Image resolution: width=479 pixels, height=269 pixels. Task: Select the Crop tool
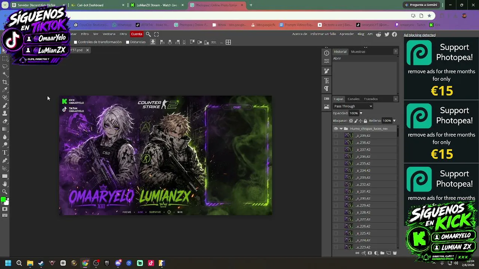pos(5,82)
